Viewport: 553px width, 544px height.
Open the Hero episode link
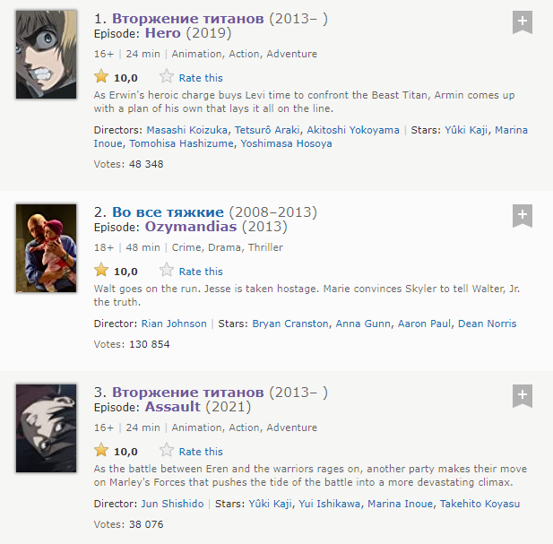[163, 33]
